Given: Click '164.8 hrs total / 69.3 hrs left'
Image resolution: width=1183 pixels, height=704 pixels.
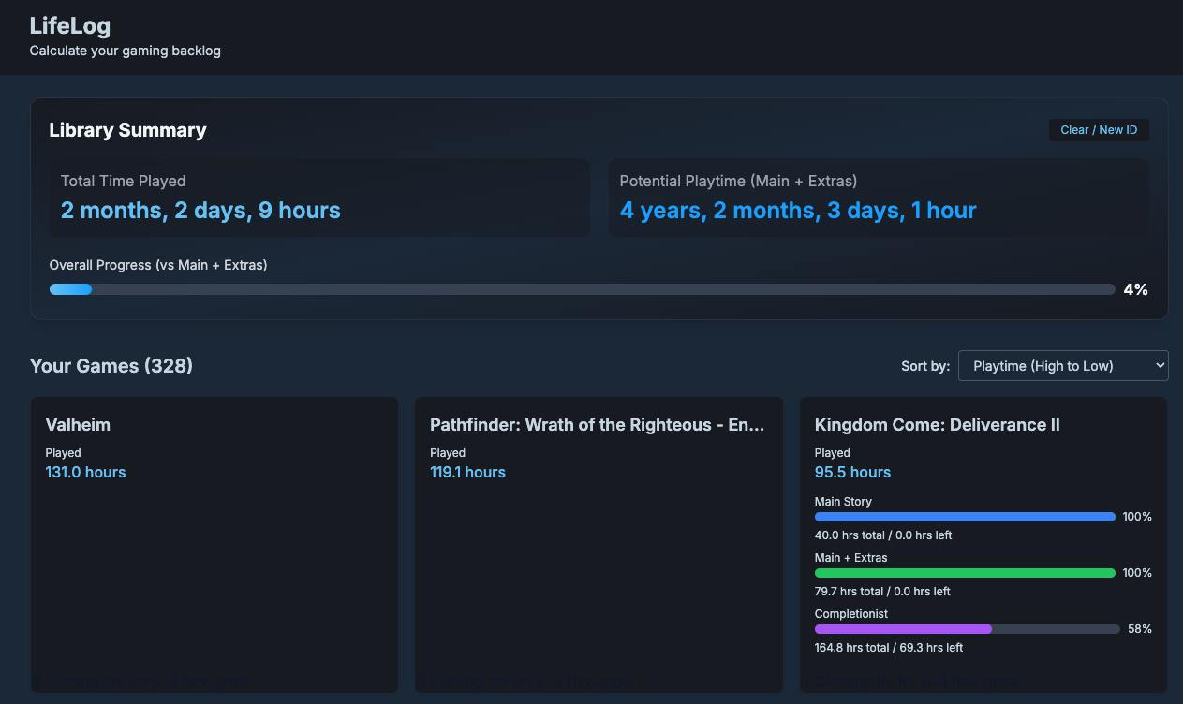Looking at the screenshot, I should pyautogui.click(x=889, y=648).
